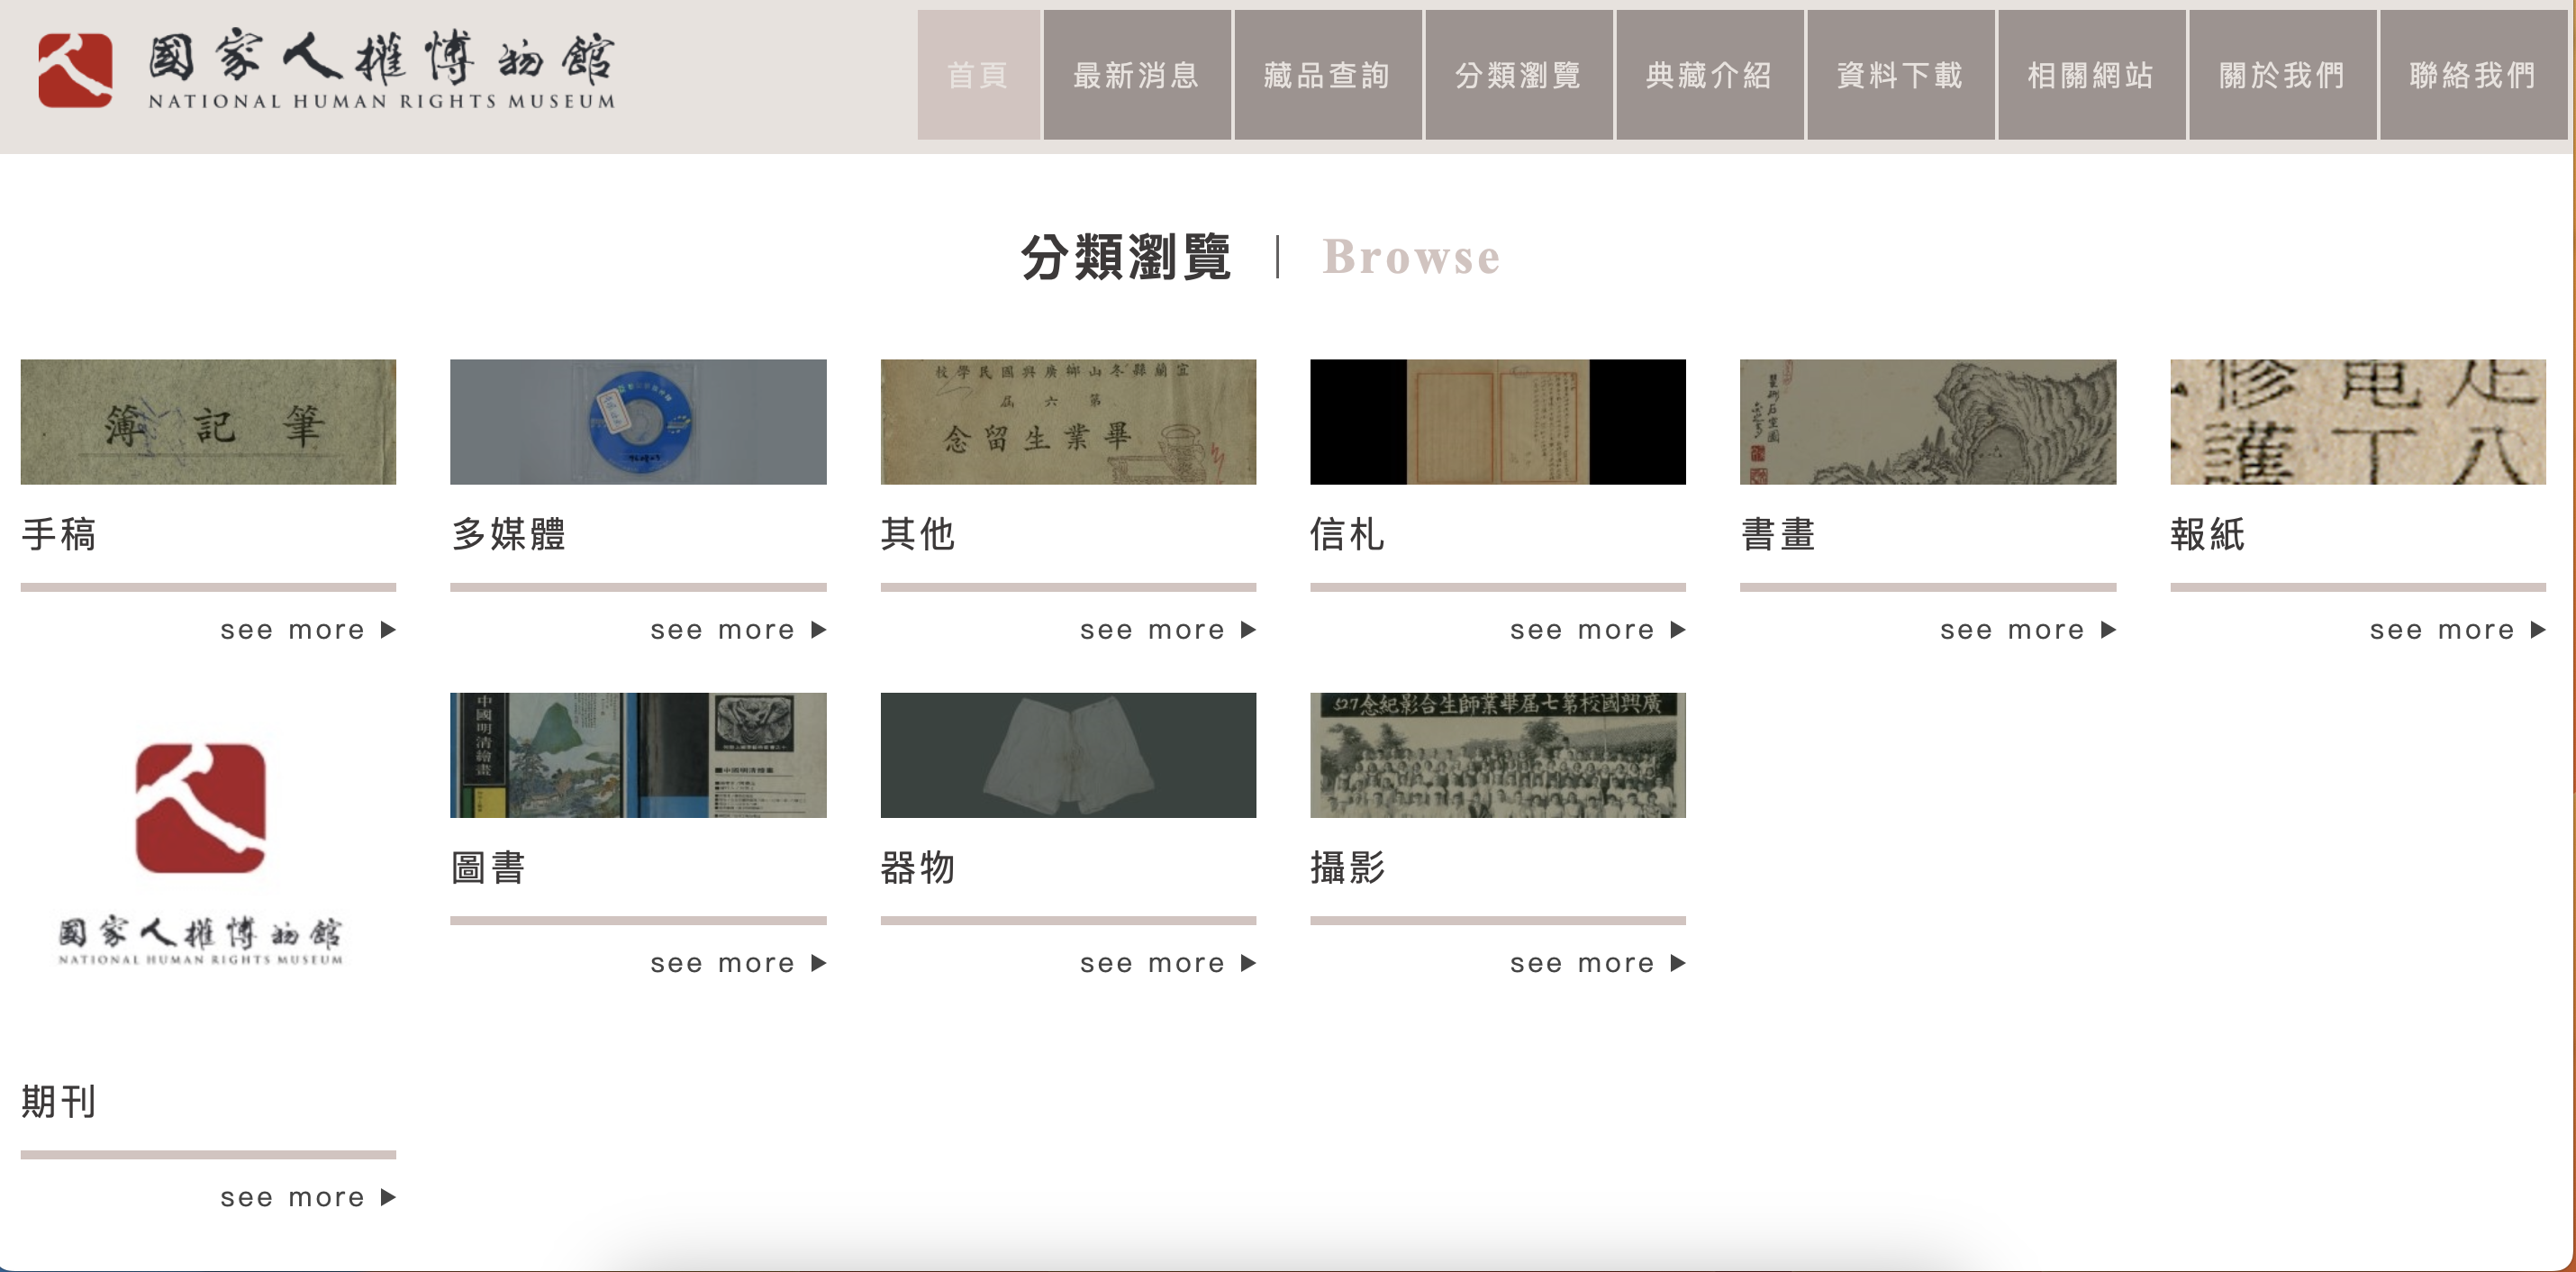This screenshot has width=2576, height=1272.
Task: Click see more under 信札
Action: pyautogui.click(x=1596, y=630)
